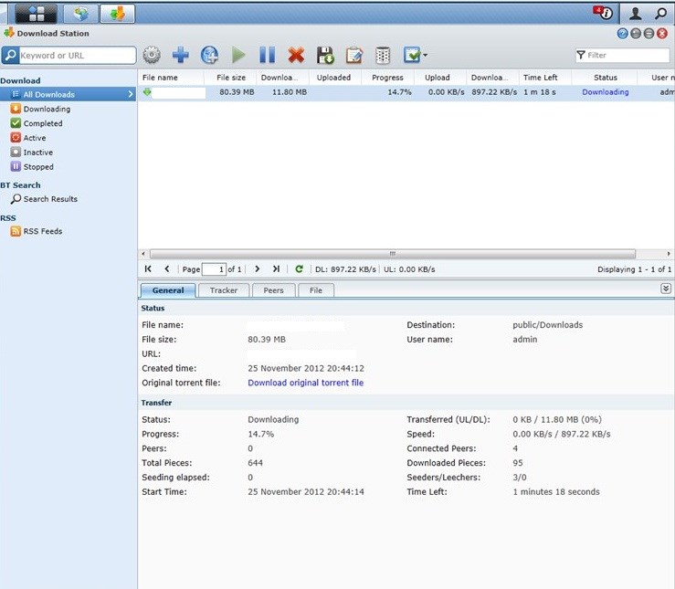Go to first page of list
675x589 pixels.
[148, 268]
